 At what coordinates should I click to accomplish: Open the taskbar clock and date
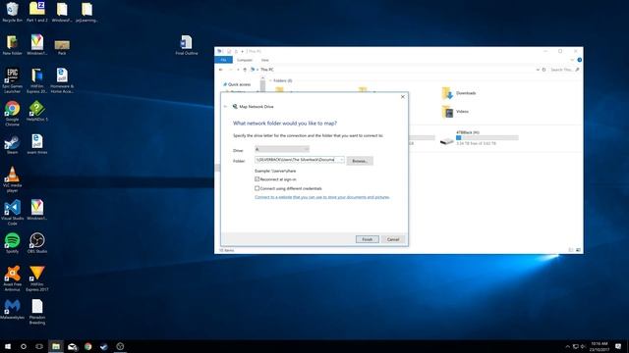point(600,346)
